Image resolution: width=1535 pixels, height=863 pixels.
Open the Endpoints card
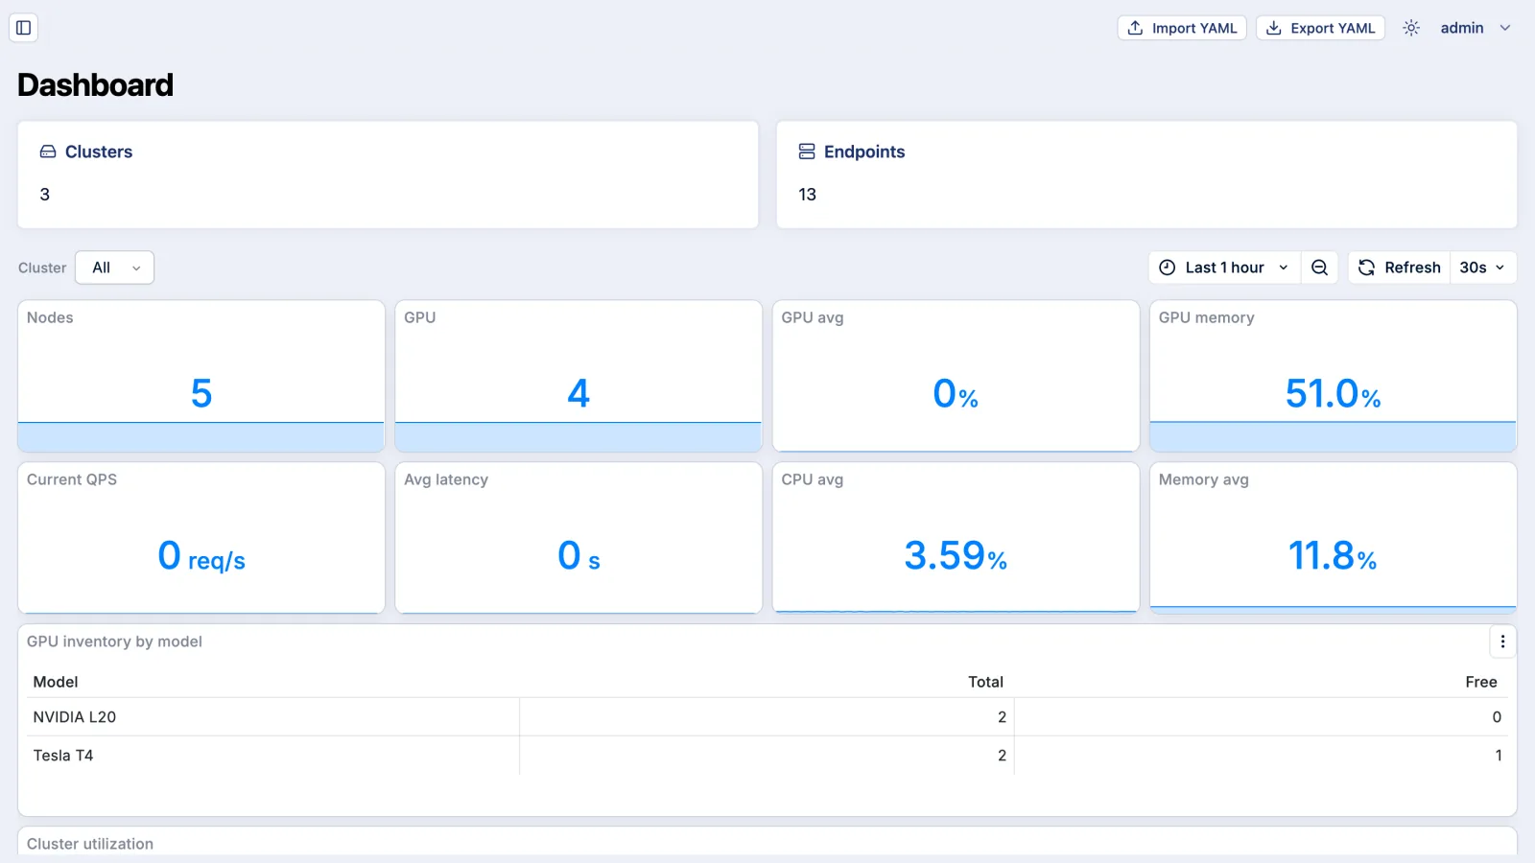click(x=1146, y=175)
